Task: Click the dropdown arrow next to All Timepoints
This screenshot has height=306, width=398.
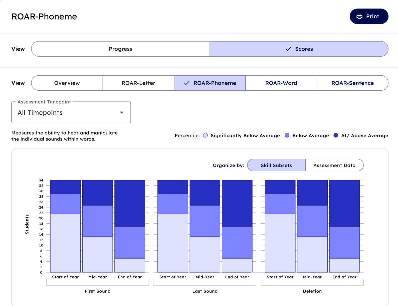Action: 122,113
